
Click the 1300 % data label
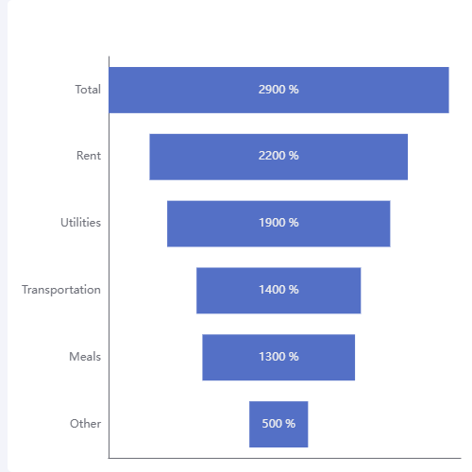[x=278, y=357]
